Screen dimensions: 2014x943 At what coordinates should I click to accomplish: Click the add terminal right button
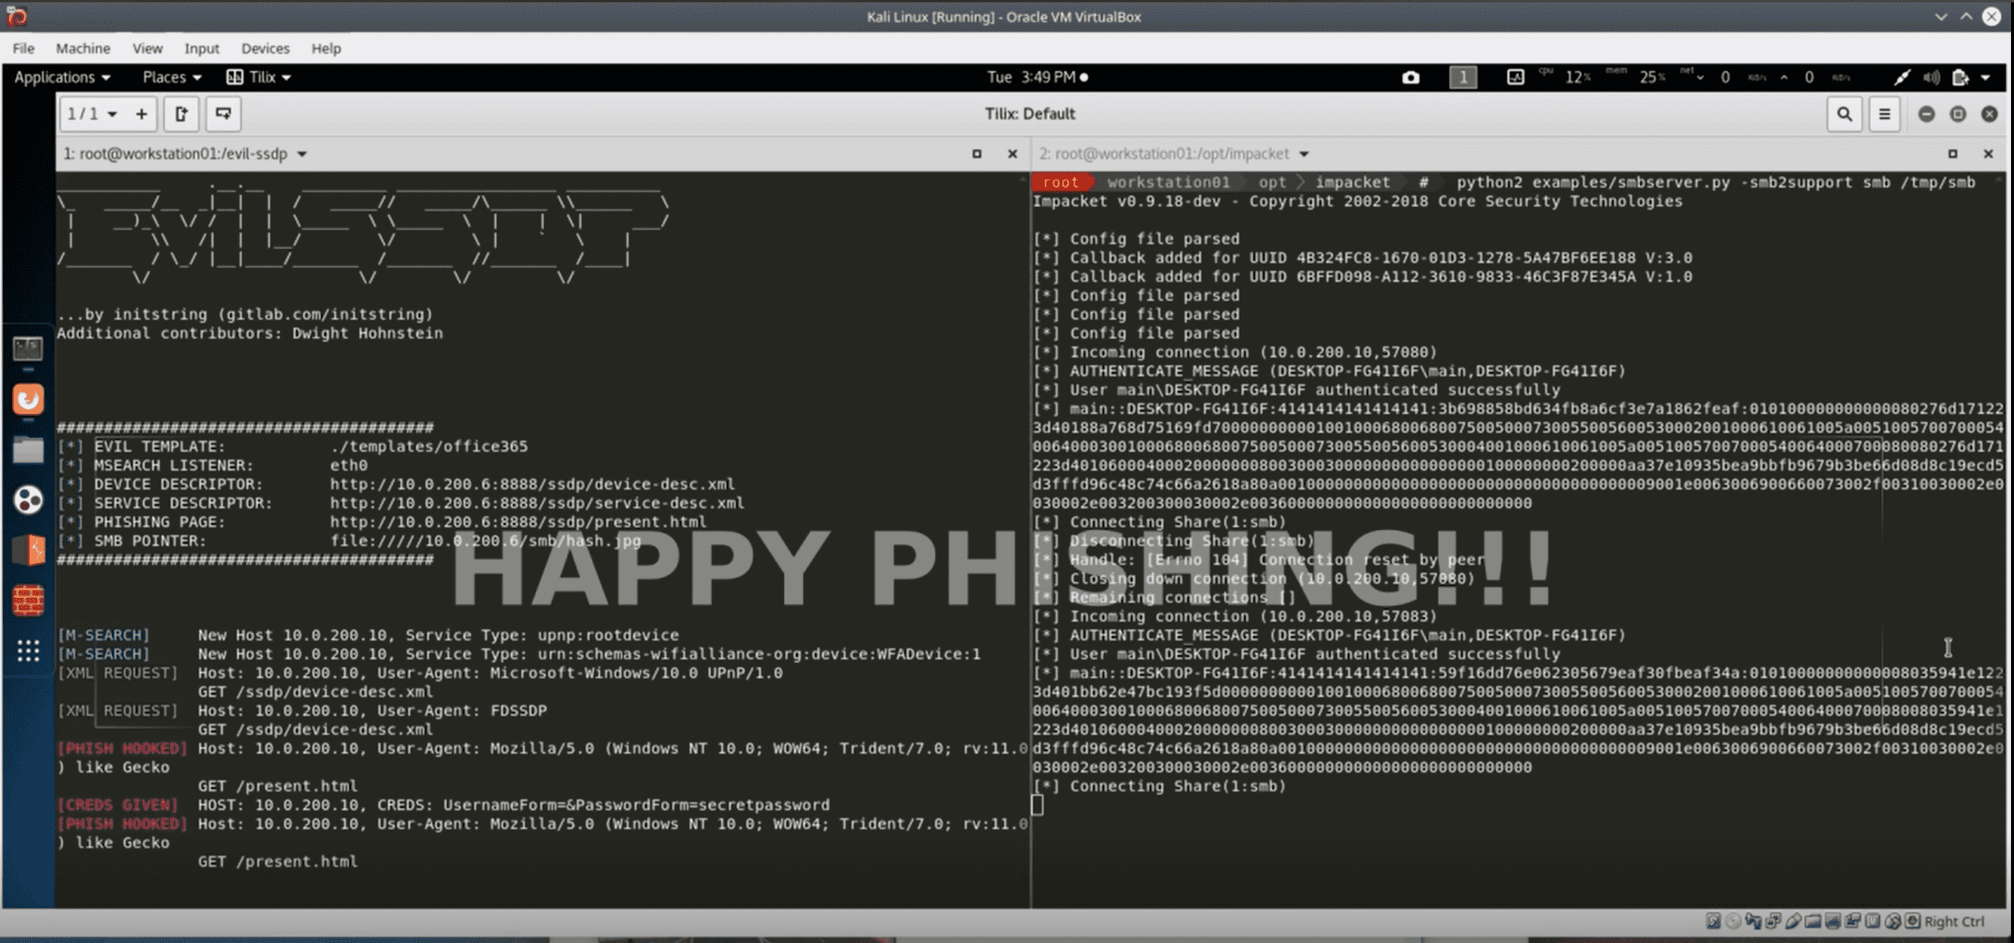pyautogui.click(x=182, y=114)
